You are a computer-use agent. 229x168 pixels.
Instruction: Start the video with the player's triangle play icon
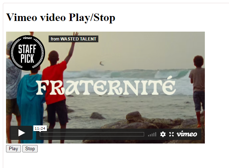click(x=21, y=133)
